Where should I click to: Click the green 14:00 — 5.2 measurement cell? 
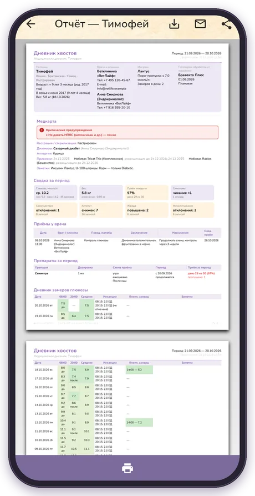[139, 369]
